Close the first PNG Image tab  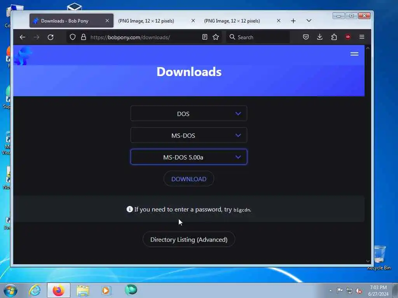[x=193, y=21]
